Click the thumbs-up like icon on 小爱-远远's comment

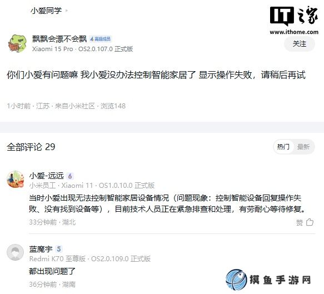pyautogui.click(x=310, y=222)
